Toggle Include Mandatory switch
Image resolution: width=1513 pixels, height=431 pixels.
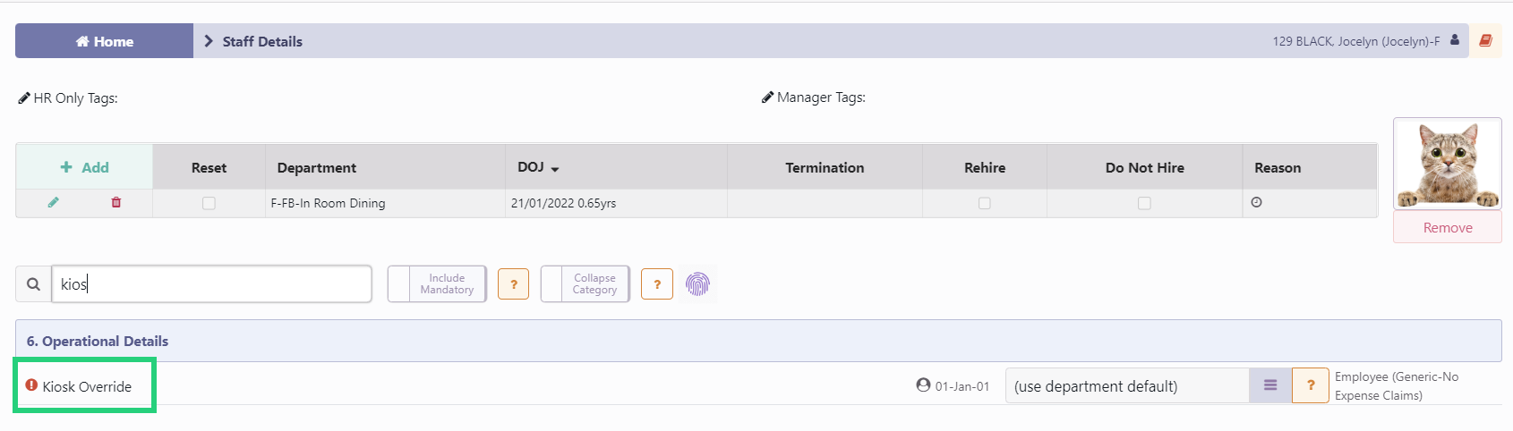[437, 284]
